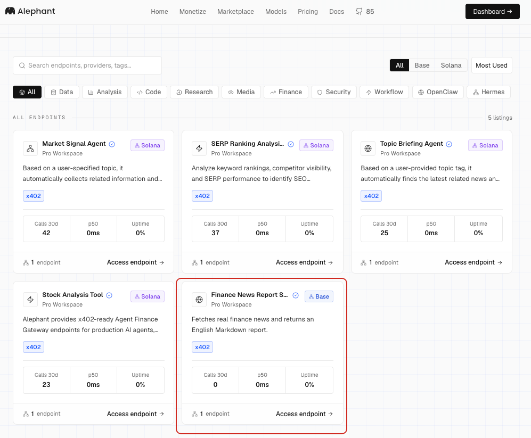This screenshot has height=438, width=531.
Task: Filter by the Security category
Action: pyautogui.click(x=333, y=92)
